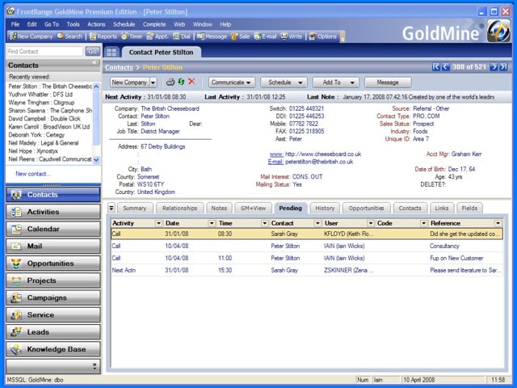This screenshot has width=517, height=388.
Task: Click the New contact... link
Action: [x=33, y=174]
